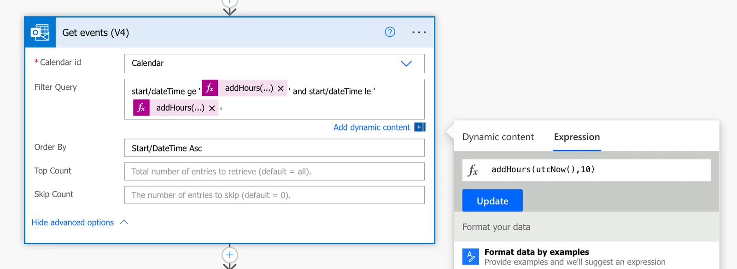Click the Skip Count input field
The height and width of the screenshot is (269, 737).
pyautogui.click(x=274, y=195)
